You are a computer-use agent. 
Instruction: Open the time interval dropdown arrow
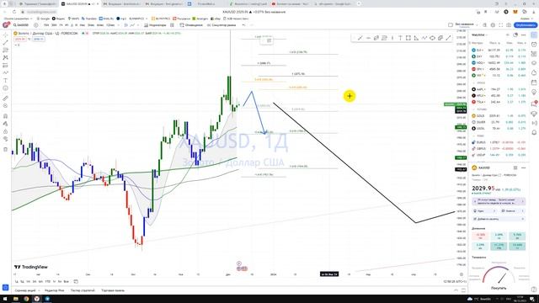(x=118, y=25)
